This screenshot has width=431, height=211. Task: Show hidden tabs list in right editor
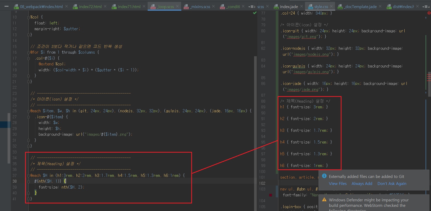coord(426,7)
